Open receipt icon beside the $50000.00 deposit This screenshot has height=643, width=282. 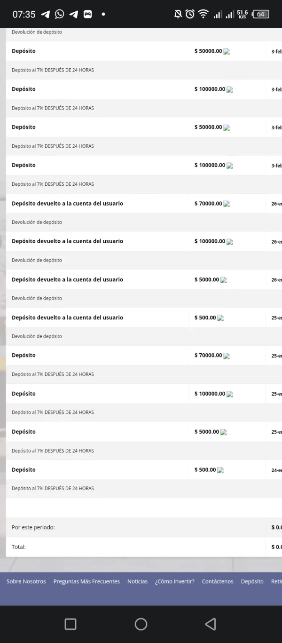tap(227, 51)
